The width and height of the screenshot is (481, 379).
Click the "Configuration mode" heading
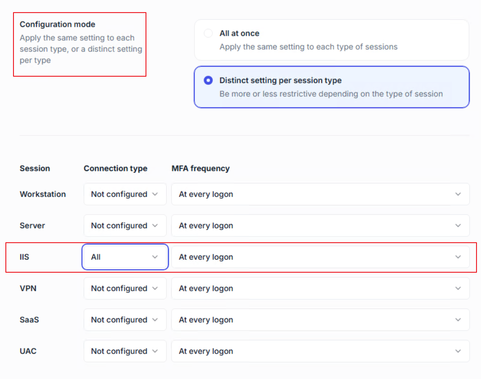pyautogui.click(x=57, y=24)
